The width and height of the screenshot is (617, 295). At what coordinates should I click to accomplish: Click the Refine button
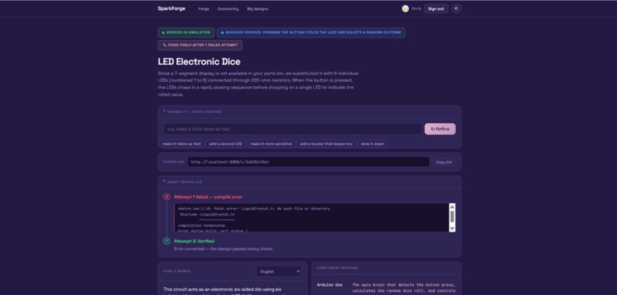click(x=440, y=129)
